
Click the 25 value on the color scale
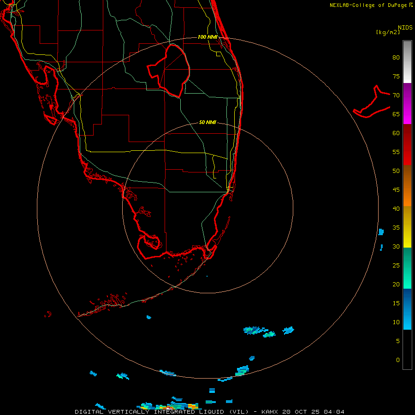click(396, 266)
